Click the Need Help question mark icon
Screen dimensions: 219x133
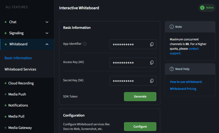pos(172,69)
